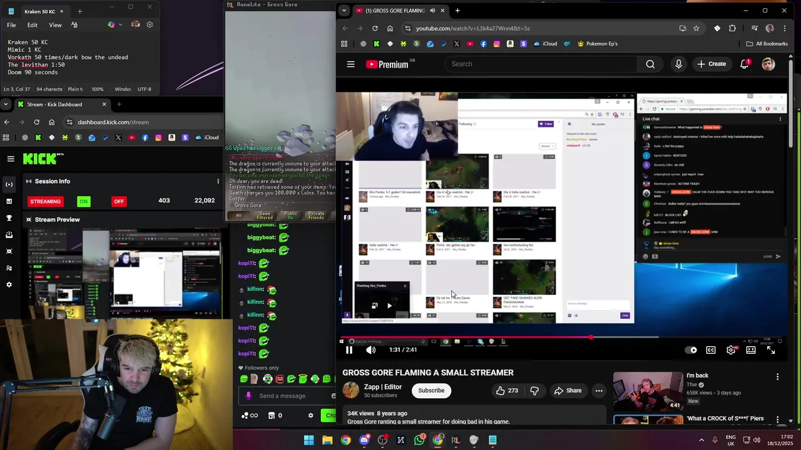
Task: Like the video with 273 likes
Action: (x=508, y=391)
